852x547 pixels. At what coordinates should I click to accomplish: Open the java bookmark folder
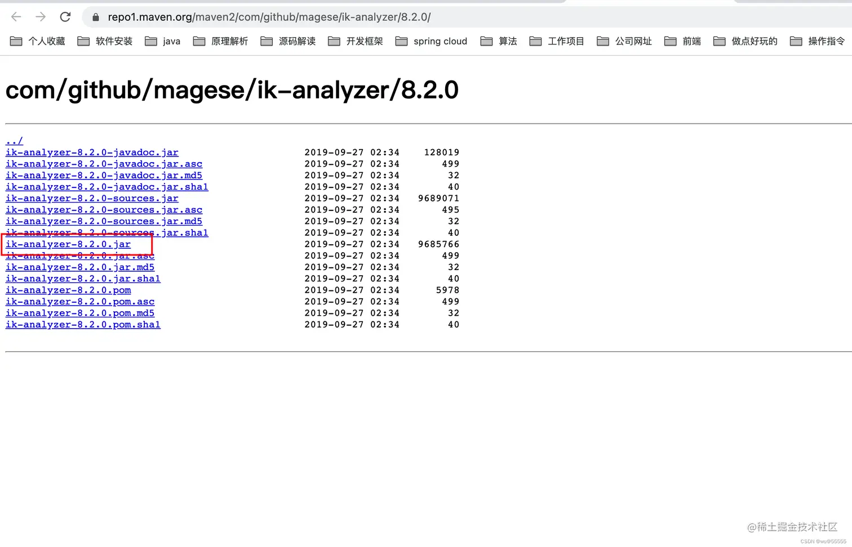click(162, 41)
